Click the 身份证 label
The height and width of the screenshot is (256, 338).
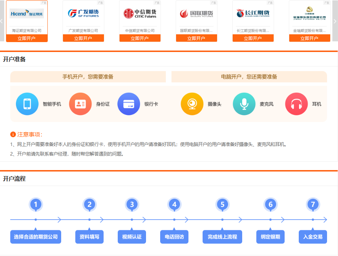[103, 104]
